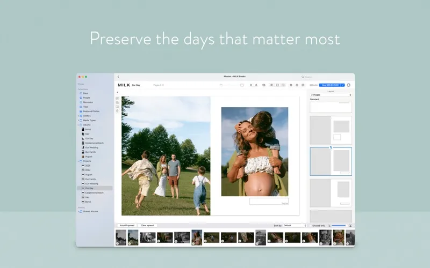
Task: Open the 2 images layout dropdown
Action: click(x=331, y=95)
